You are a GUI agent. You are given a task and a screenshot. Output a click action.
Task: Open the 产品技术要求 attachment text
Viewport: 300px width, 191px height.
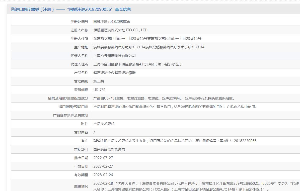104,124
